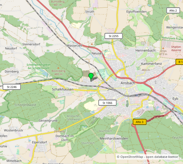Click the St 2246 road shield
Image resolution: width=183 pixels, height=164 pixels.
12,87
